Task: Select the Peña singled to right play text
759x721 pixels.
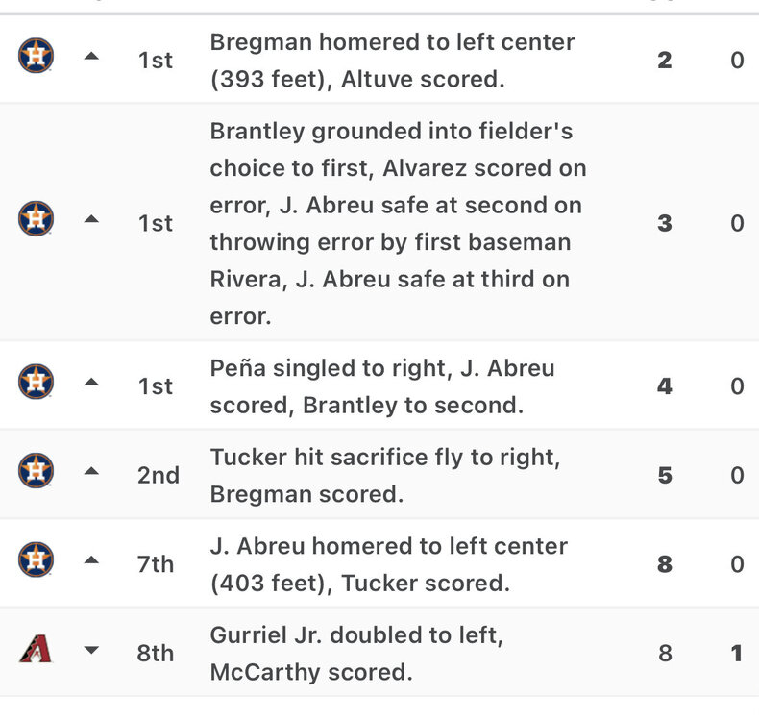Action: coord(381,386)
